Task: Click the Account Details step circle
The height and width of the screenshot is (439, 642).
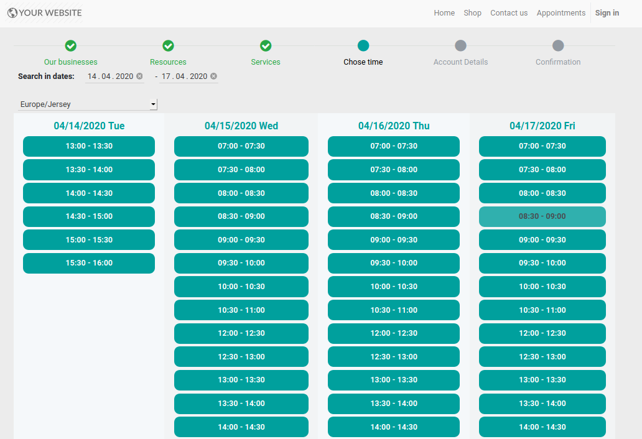Action: pyautogui.click(x=460, y=46)
